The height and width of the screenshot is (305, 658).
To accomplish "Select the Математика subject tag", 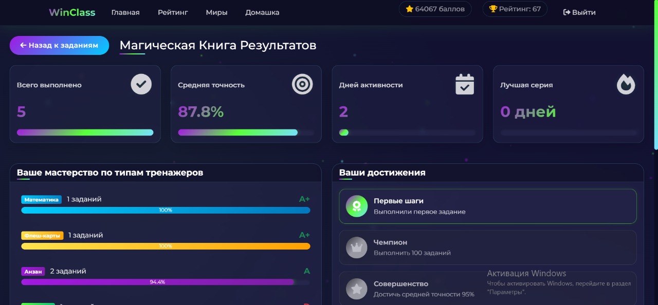I will [x=41, y=199].
